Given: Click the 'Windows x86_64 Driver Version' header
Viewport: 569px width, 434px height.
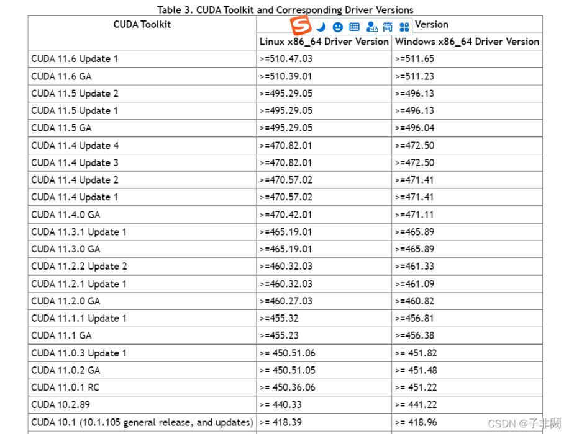Looking at the screenshot, I should tap(467, 42).
